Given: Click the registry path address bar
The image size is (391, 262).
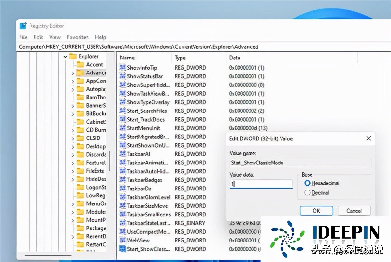Looking at the screenshot, I should click(204, 47).
